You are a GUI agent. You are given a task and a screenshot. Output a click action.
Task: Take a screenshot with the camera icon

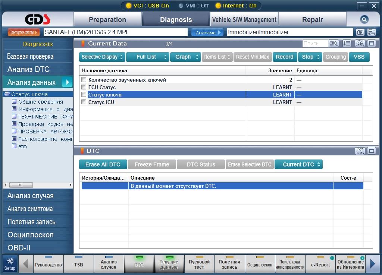[360, 32]
